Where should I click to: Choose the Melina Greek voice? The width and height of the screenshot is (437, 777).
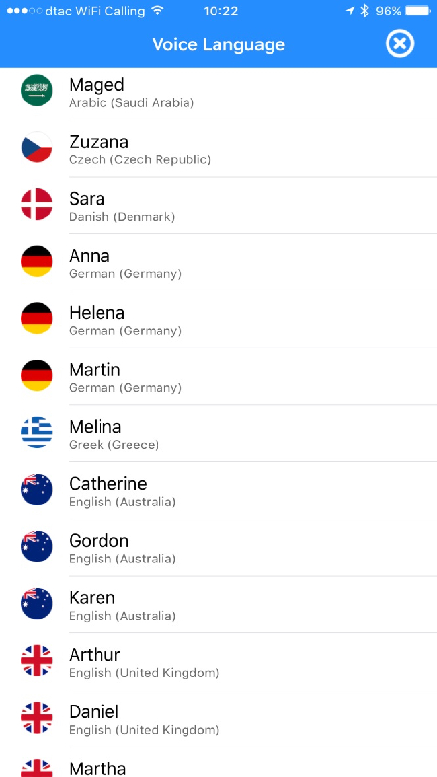(x=218, y=433)
